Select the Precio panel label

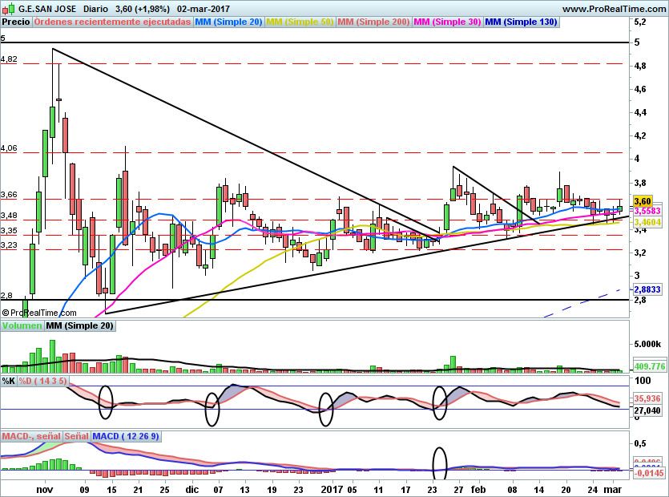coord(16,22)
